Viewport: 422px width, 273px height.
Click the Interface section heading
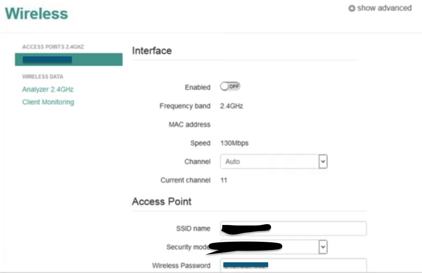click(152, 51)
